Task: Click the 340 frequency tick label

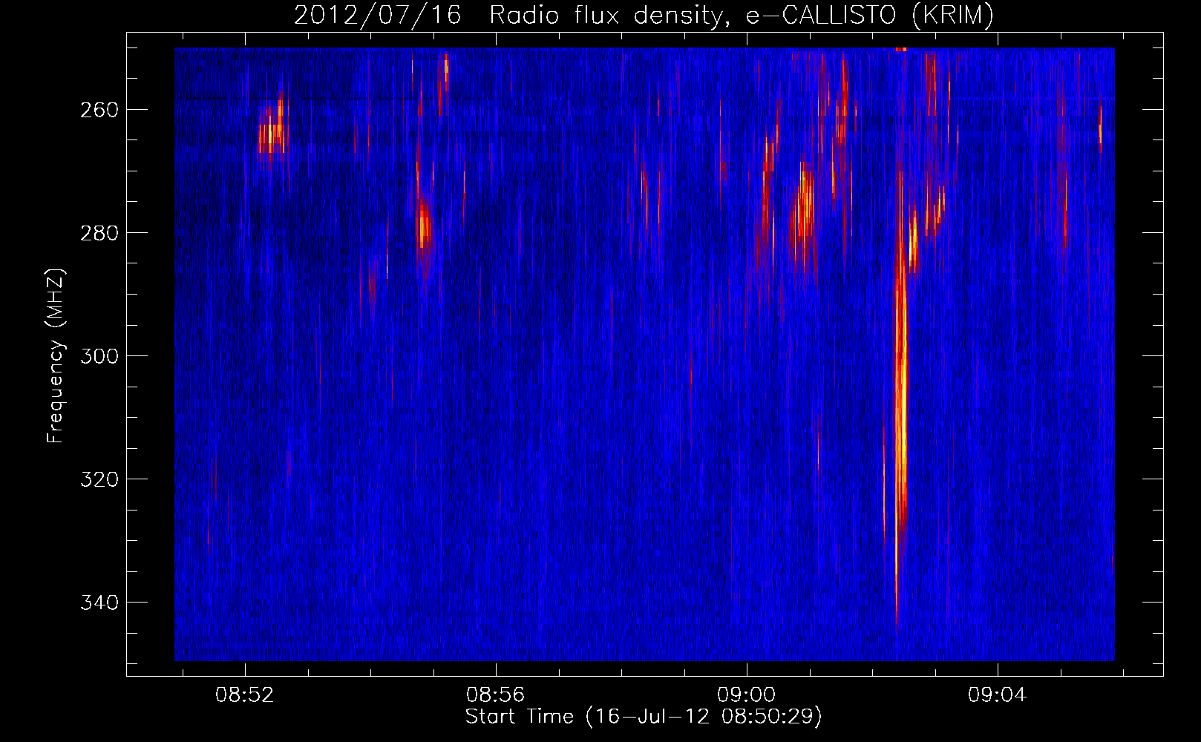Action: point(99,603)
